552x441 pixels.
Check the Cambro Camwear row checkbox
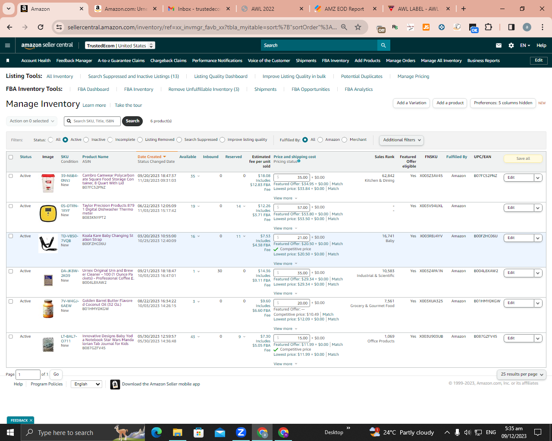pyautogui.click(x=11, y=176)
